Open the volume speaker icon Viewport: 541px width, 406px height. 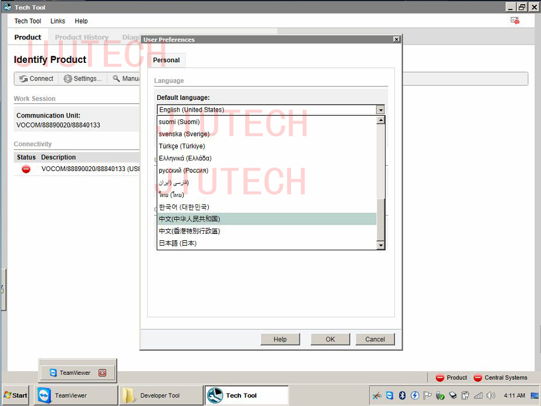click(x=491, y=395)
